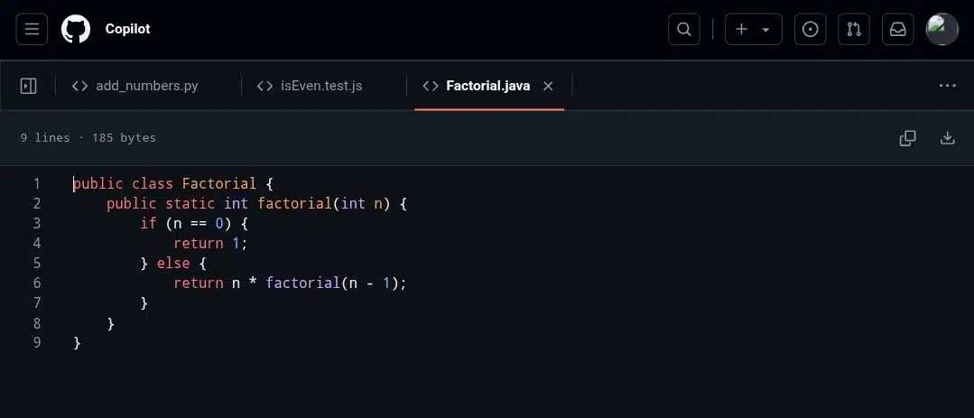The image size is (974, 418).
Task: Open the Issues icon
Action: pos(810,29)
